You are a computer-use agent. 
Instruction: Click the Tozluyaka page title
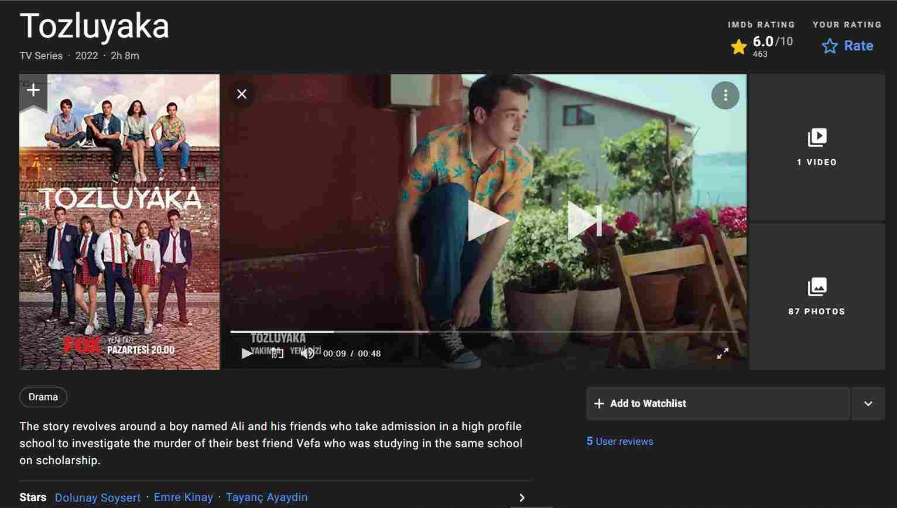[94, 26]
